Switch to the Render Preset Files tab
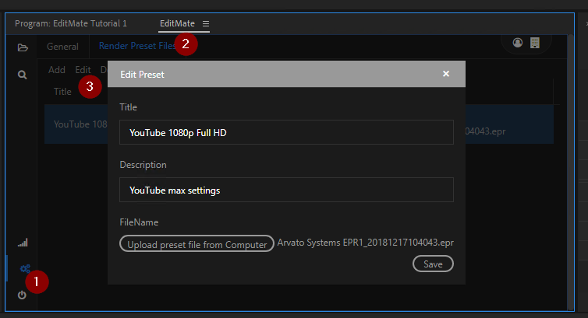This screenshot has width=588, height=318. [136, 47]
